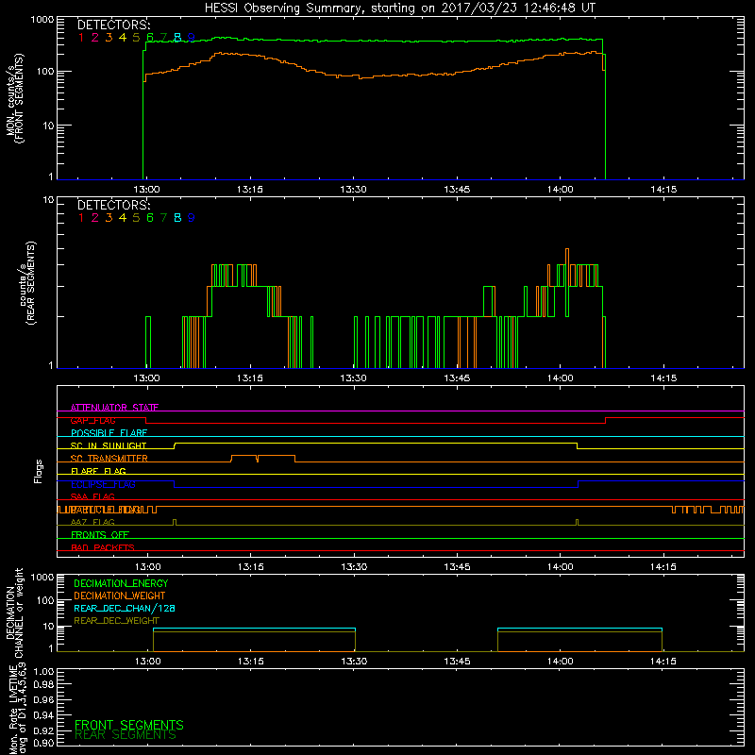Select green detector 6 in front segments legend

(150, 38)
